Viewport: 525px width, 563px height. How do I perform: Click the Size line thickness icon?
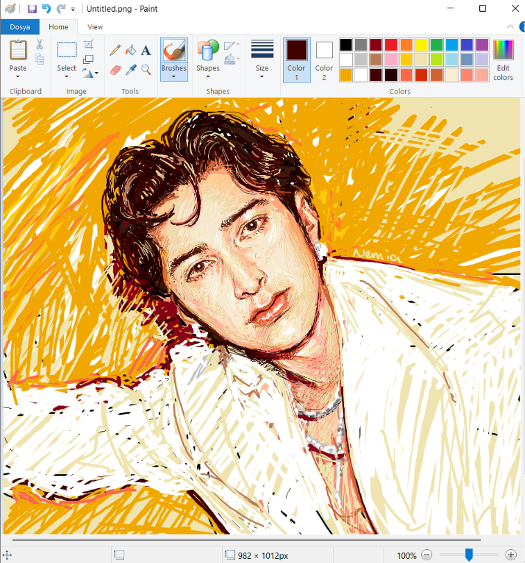tap(262, 49)
